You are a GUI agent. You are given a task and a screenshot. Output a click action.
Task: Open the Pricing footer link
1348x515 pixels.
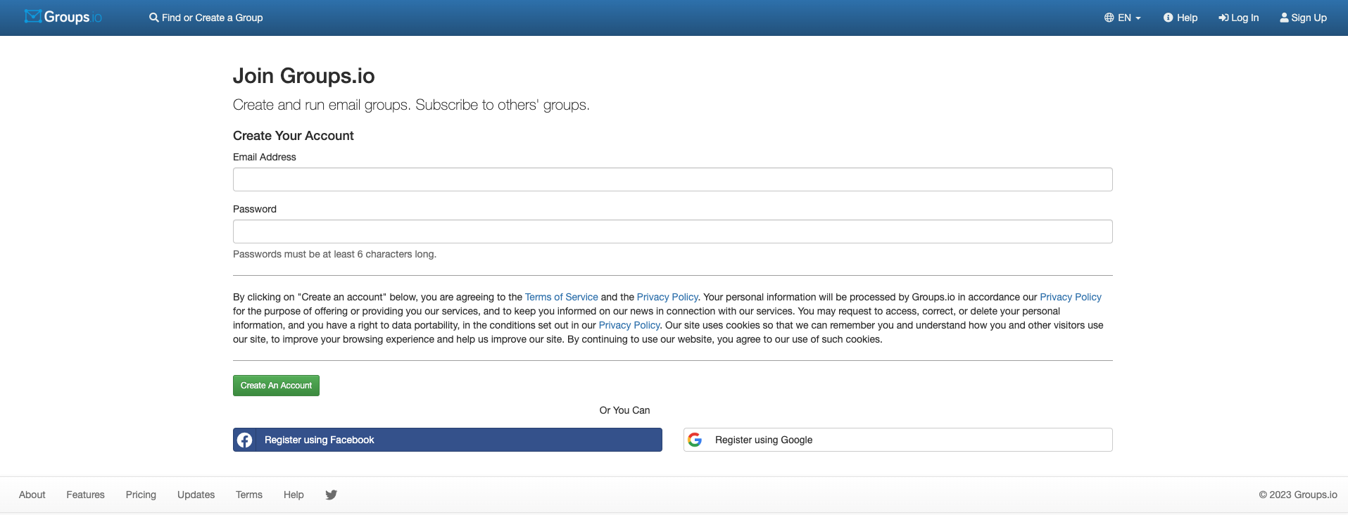click(141, 495)
